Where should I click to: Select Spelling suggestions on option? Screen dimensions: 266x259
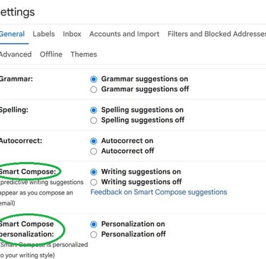(94, 110)
